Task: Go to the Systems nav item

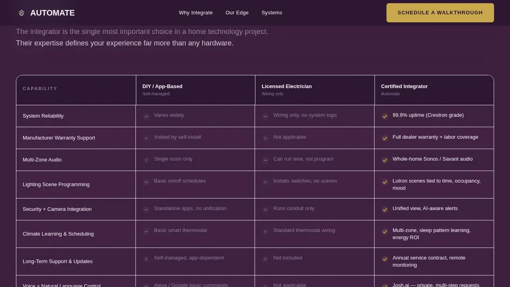Action: 272,13
